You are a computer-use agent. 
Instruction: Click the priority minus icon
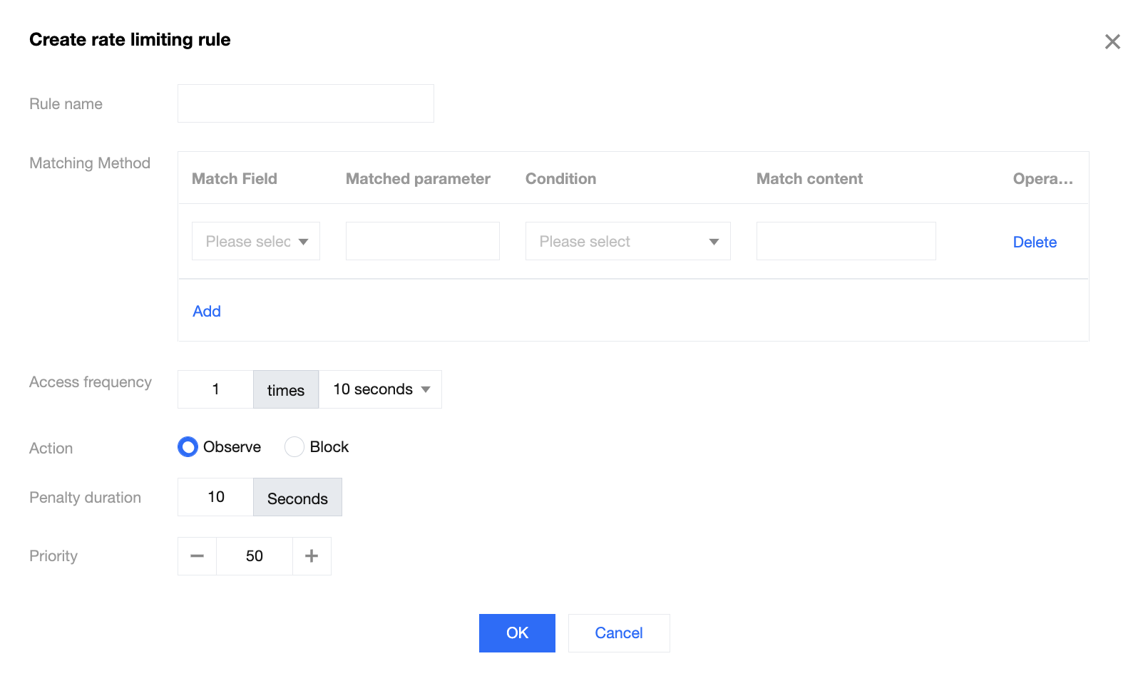coord(198,556)
